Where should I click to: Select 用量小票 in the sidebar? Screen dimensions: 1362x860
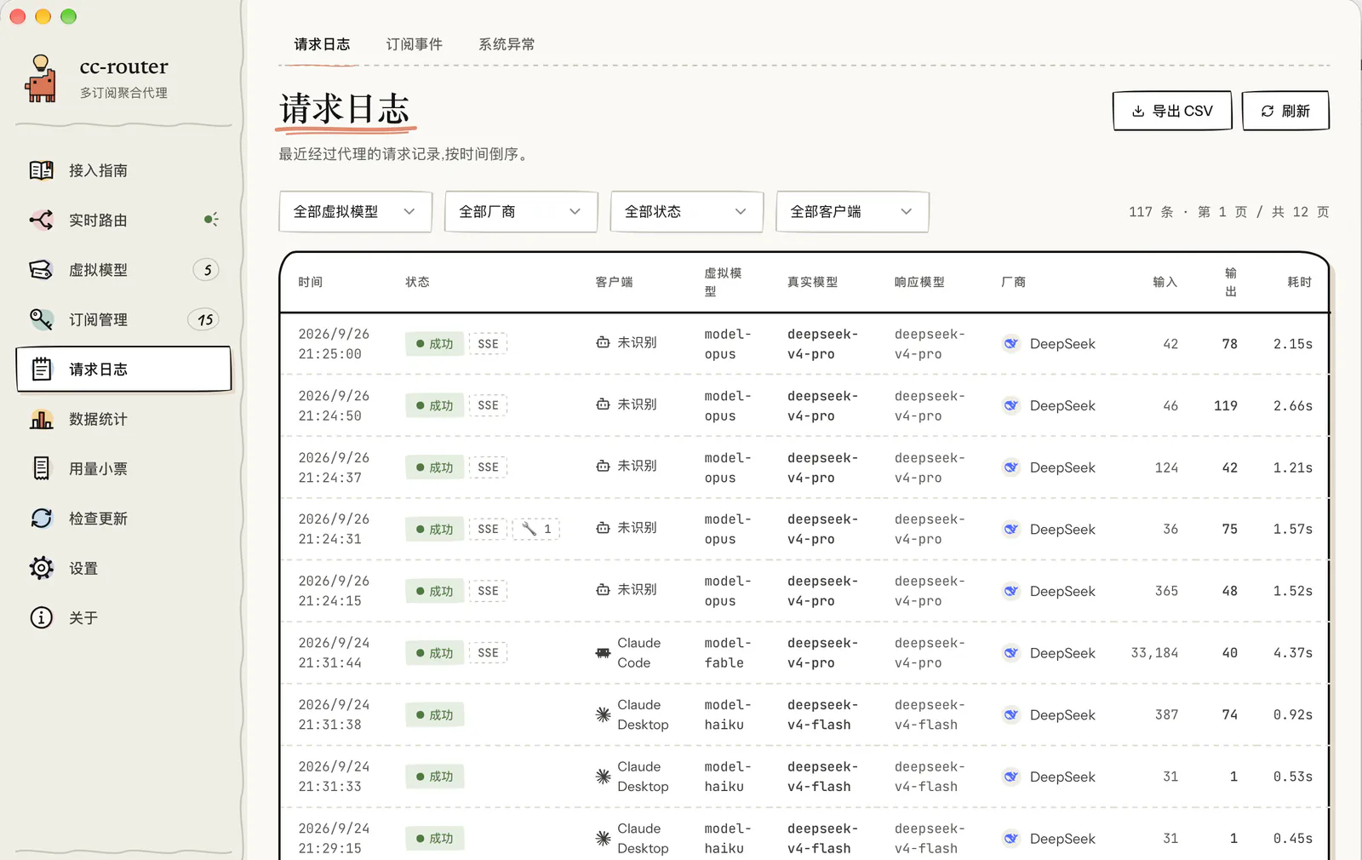123,468
